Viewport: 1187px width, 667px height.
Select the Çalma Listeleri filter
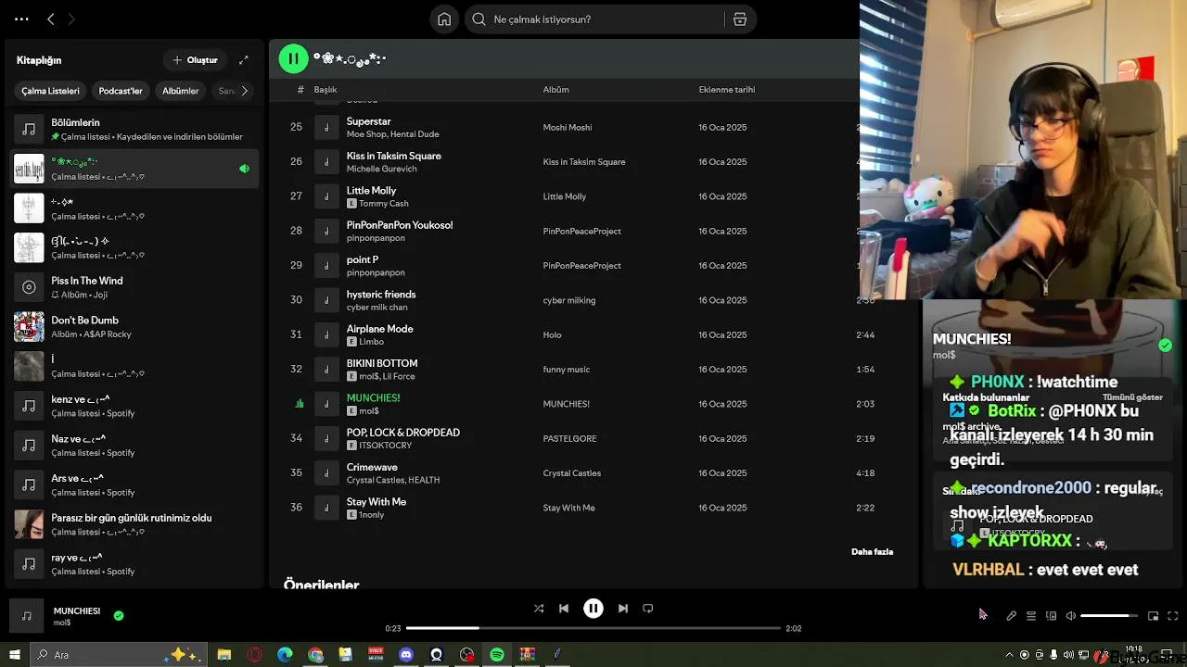[51, 91]
